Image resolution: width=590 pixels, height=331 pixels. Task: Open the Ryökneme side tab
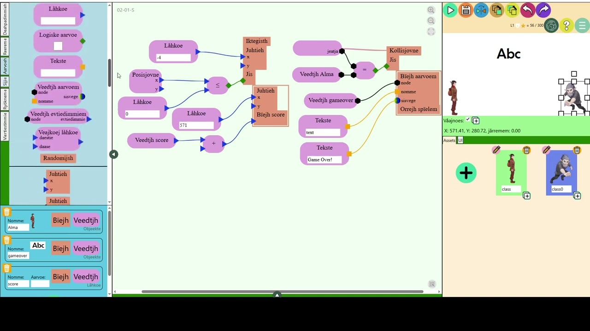tap(5, 99)
